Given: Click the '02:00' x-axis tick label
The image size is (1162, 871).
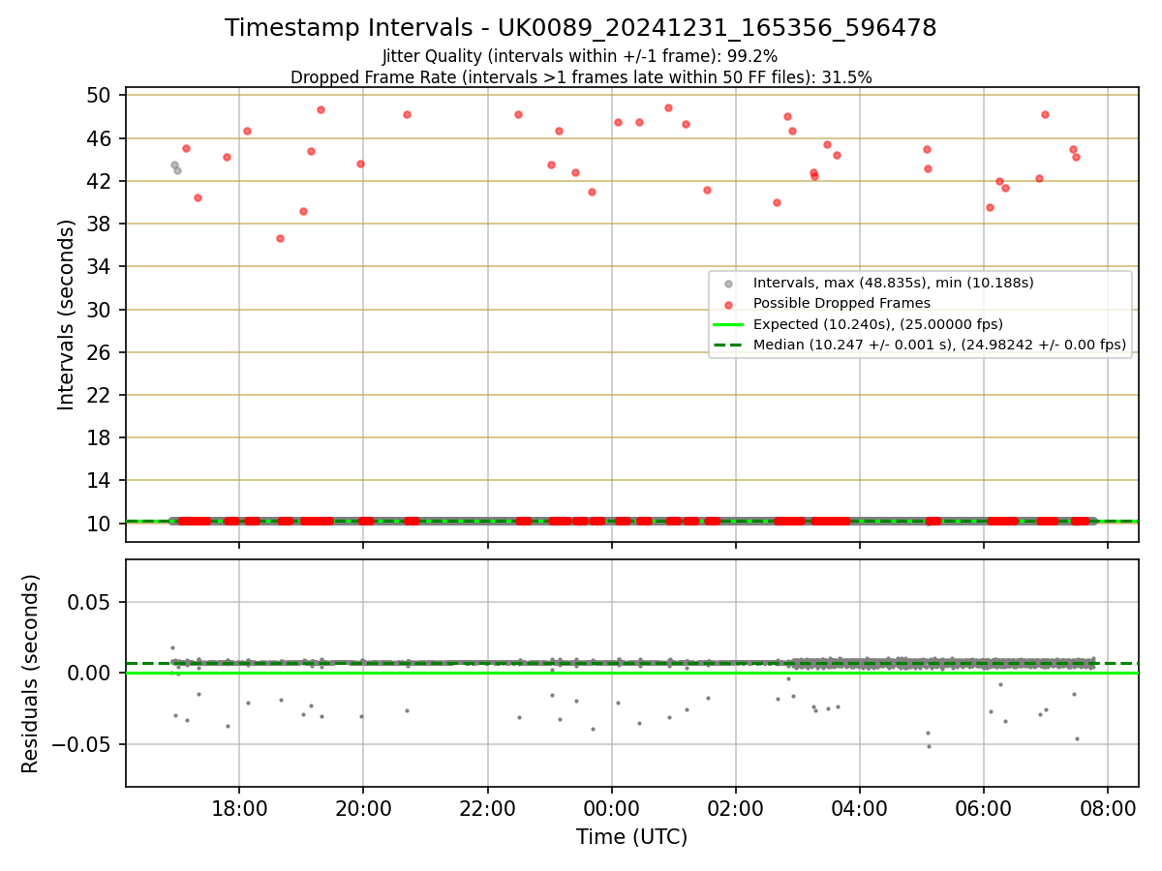Looking at the screenshot, I should tap(735, 808).
